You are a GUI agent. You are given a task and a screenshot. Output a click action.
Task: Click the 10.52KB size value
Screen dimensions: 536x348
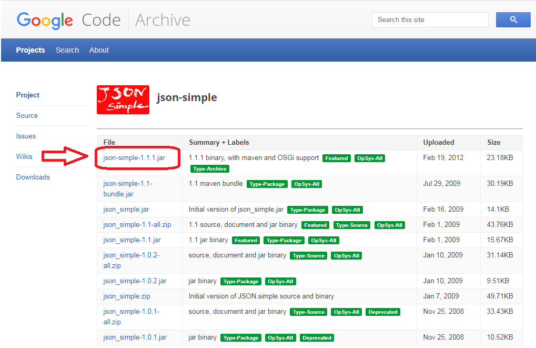pyautogui.click(x=500, y=337)
